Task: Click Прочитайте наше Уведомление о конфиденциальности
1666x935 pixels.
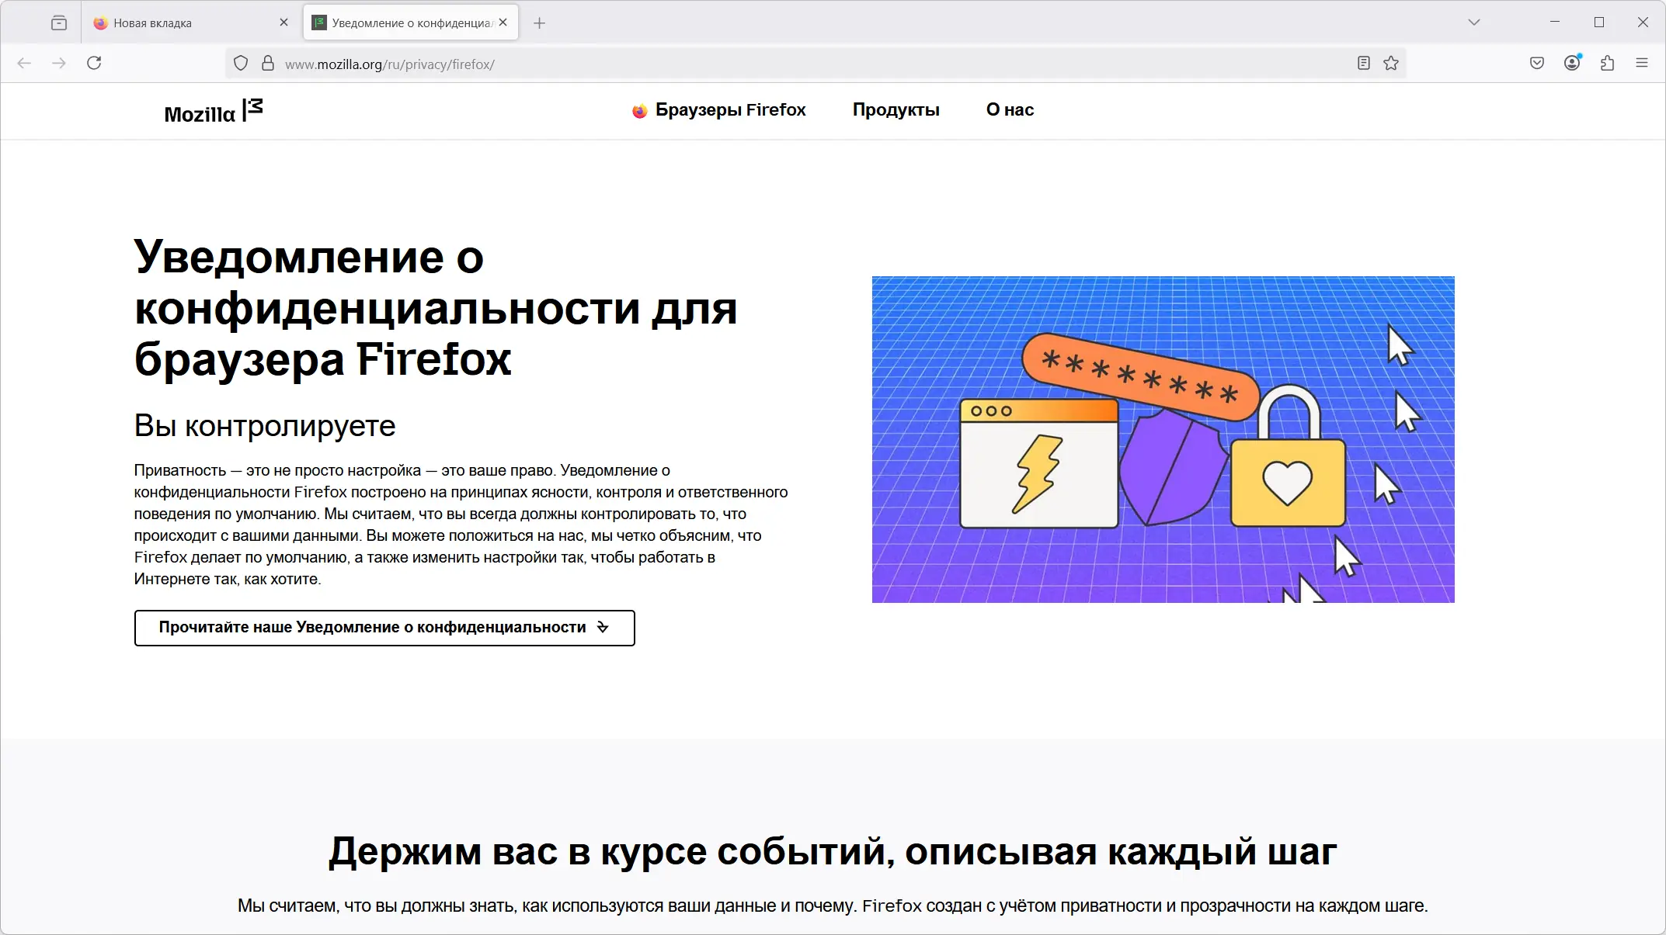Action: (x=384, y=627)
